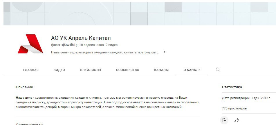Click the АО УК Апрель Капитал channel avatar
Image resolution: width=276 pixels, height=125 pixels.
pyautogui.click(x=30, y=44)
